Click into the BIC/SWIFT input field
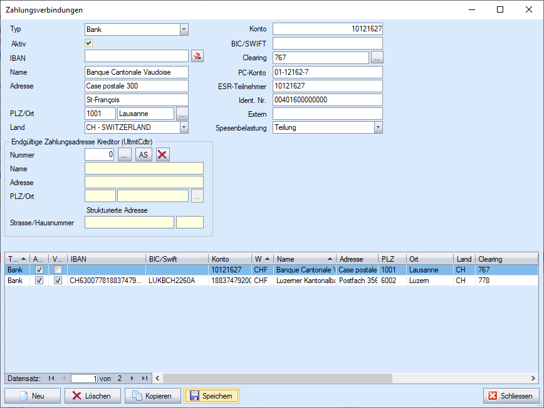The height and width of the screenshot is (408, 544). (327, 43)
